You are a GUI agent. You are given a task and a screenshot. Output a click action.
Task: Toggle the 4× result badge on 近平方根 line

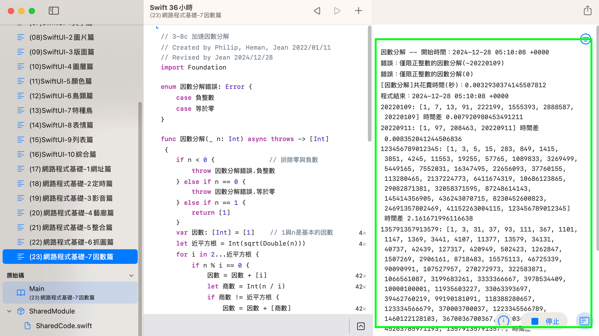pos(362,244)
